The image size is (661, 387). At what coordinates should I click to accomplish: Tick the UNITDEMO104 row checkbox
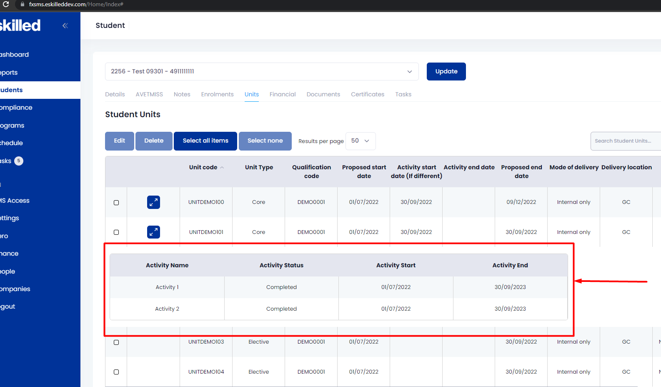click(116, 372)
